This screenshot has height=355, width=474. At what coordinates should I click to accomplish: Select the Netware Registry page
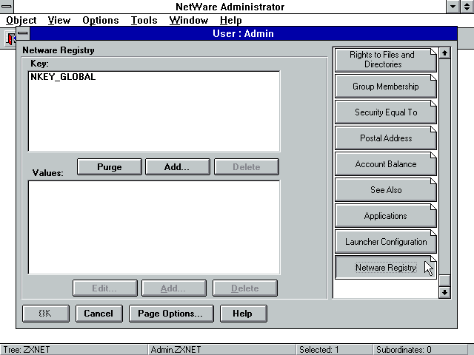click(386, 268)
